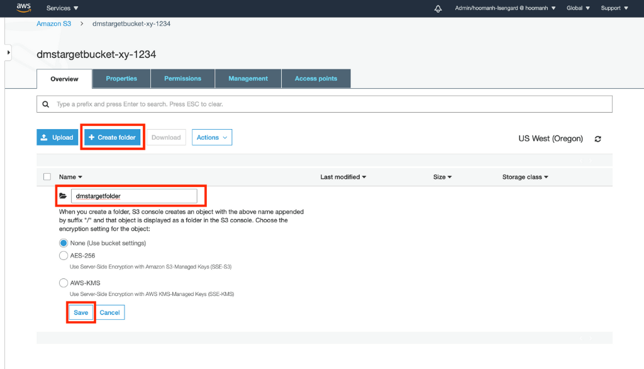The width and height of the screenshot is (644, 369).
Task: Switch to the Access points tab
Action: pyautogui.click(x=316, y=79)
